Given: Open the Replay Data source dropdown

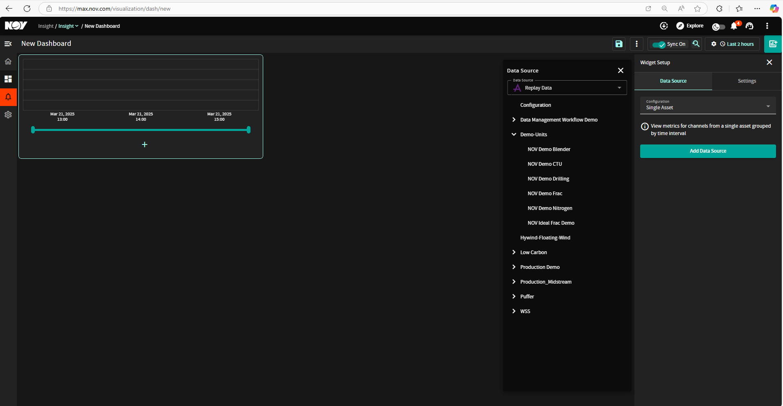Looking at the screenshot, I should click(567, 88).
